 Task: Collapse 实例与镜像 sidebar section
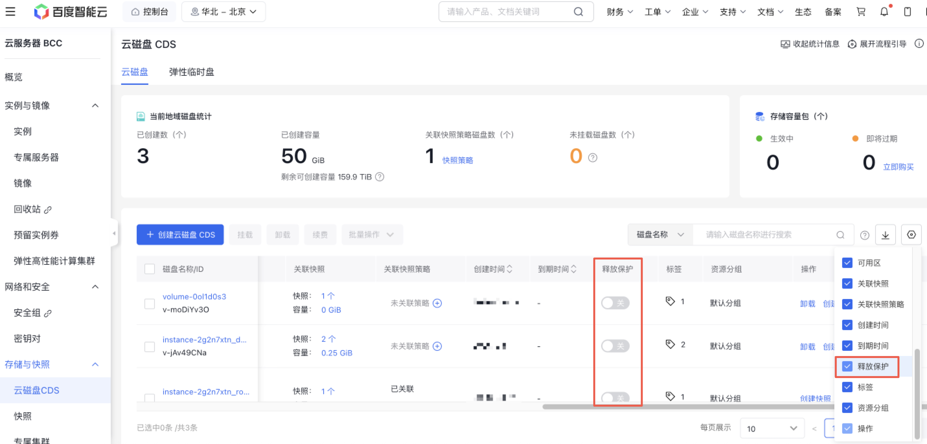95,106
